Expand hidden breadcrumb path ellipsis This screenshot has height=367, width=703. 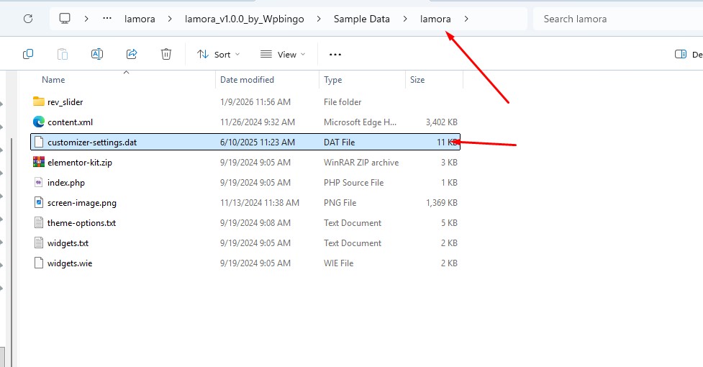pos(107,19)
